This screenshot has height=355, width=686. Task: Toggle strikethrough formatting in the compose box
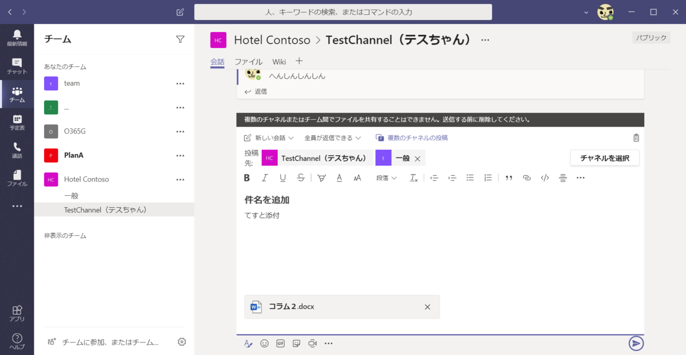point(301,177)
